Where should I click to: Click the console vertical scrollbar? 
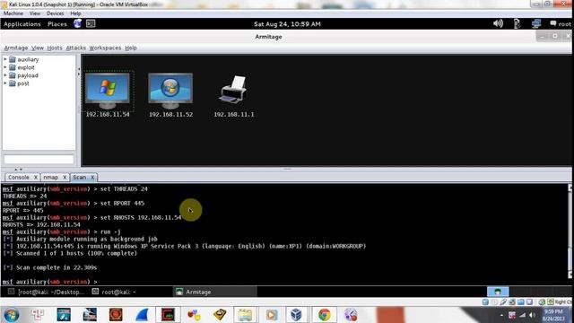pyautogui.click(x=570, y=231)
